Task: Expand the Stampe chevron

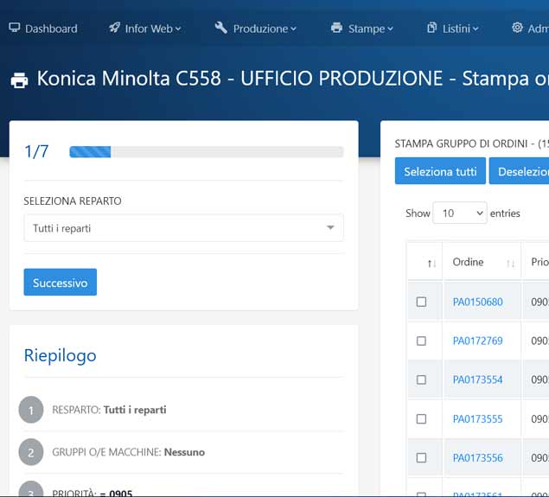Action: coord(390,29)
